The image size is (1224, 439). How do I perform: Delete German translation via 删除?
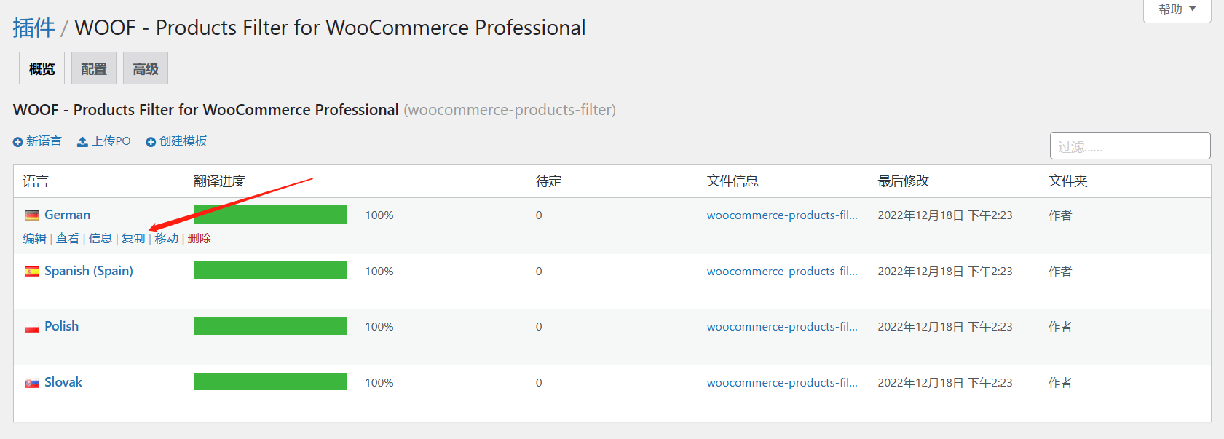click(x=199, y=238)
